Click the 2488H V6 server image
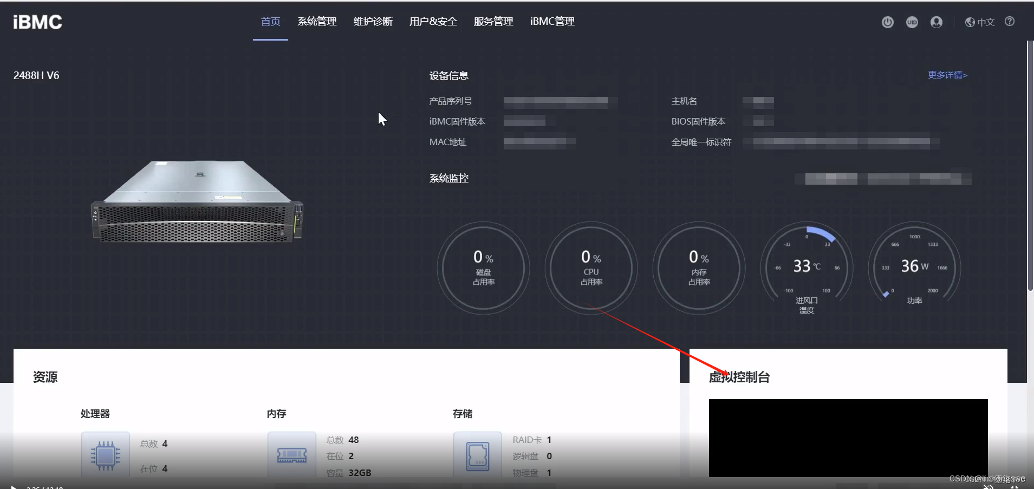 [x=197, y=201]
